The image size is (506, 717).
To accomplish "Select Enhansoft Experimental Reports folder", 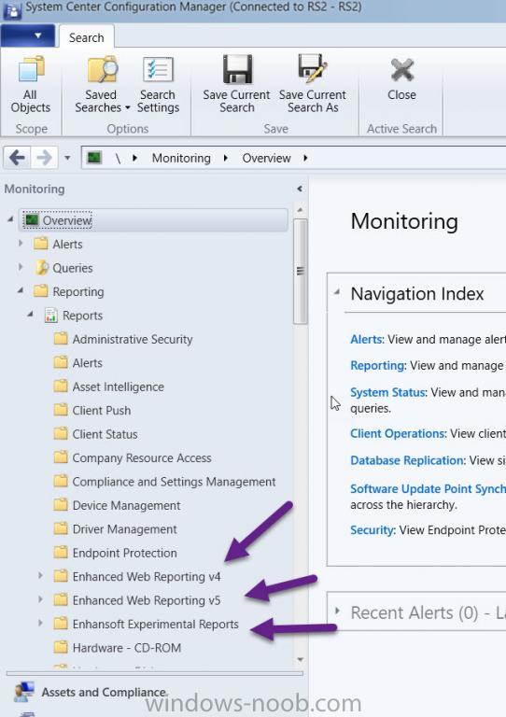I will [147, 625].
